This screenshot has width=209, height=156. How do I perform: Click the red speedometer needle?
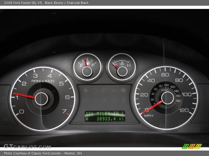152,107
